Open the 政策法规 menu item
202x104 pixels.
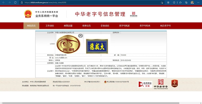68,26
